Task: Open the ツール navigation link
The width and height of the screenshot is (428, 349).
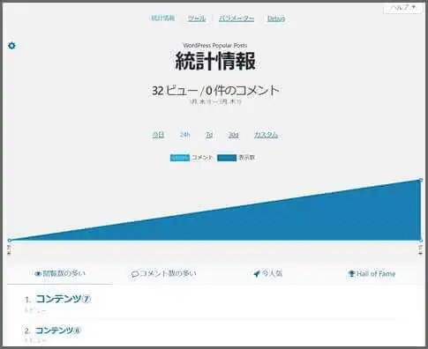Action: 197,19
